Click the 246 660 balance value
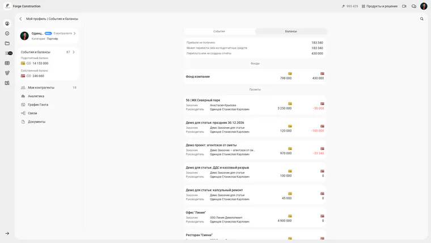 [x=38, y=76]
